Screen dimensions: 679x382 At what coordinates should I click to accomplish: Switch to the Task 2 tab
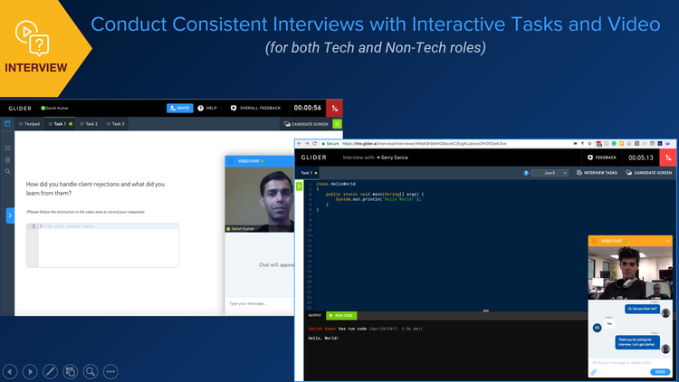point(89,123)
